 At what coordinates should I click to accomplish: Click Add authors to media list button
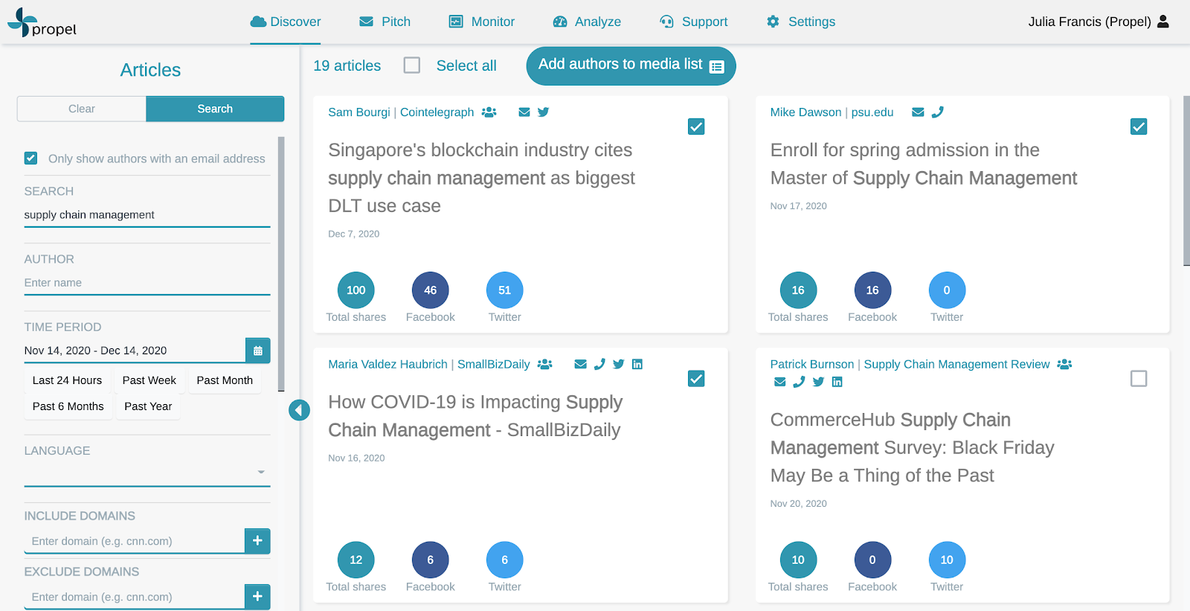[x=631, y=65]
